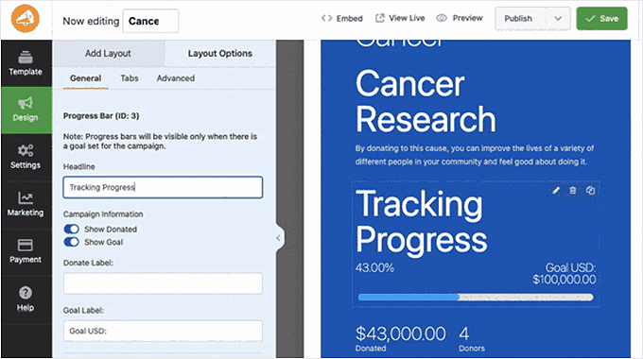This screenshot has height=359, width=643.
Task: Click the campaign progress bar
Action: 476,297
